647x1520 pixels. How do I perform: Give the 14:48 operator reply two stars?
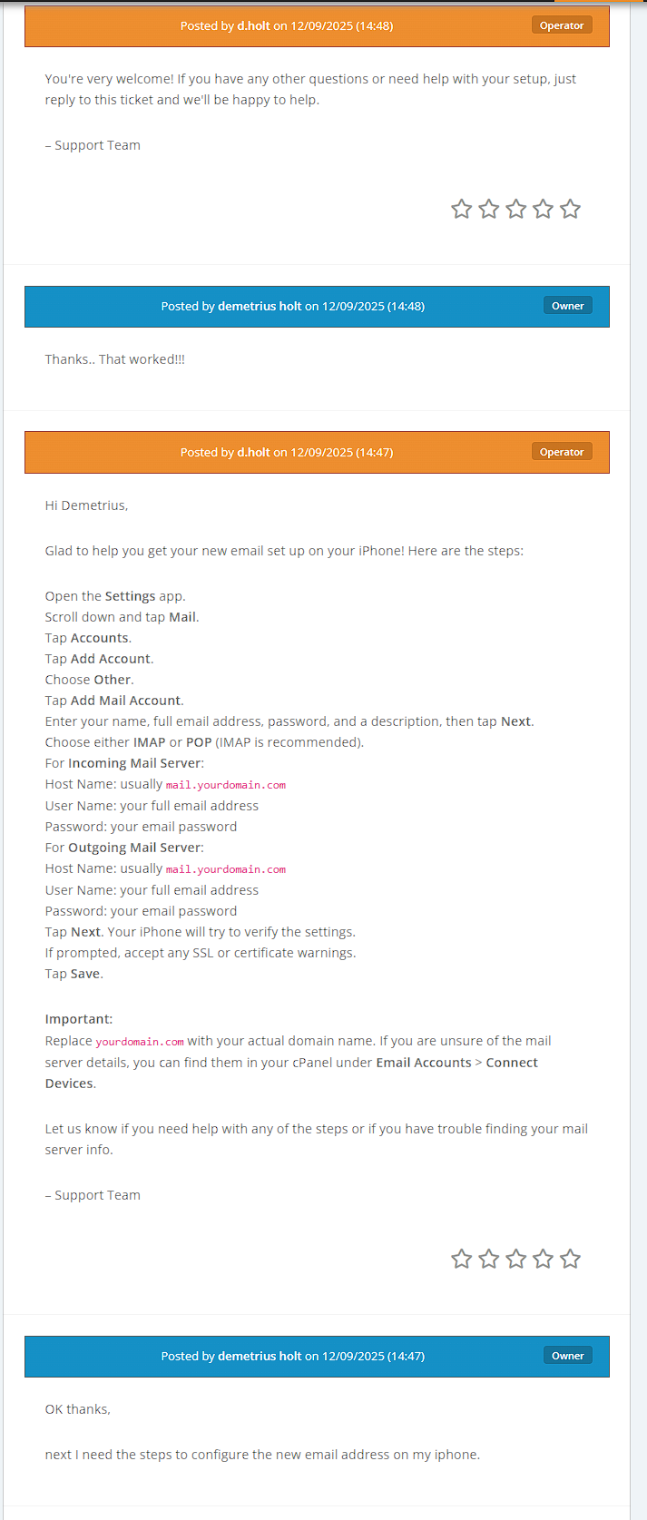pyautogui.click(x=488, y=210)
